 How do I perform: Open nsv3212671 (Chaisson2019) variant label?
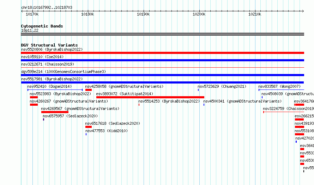(x=48, y=64)
